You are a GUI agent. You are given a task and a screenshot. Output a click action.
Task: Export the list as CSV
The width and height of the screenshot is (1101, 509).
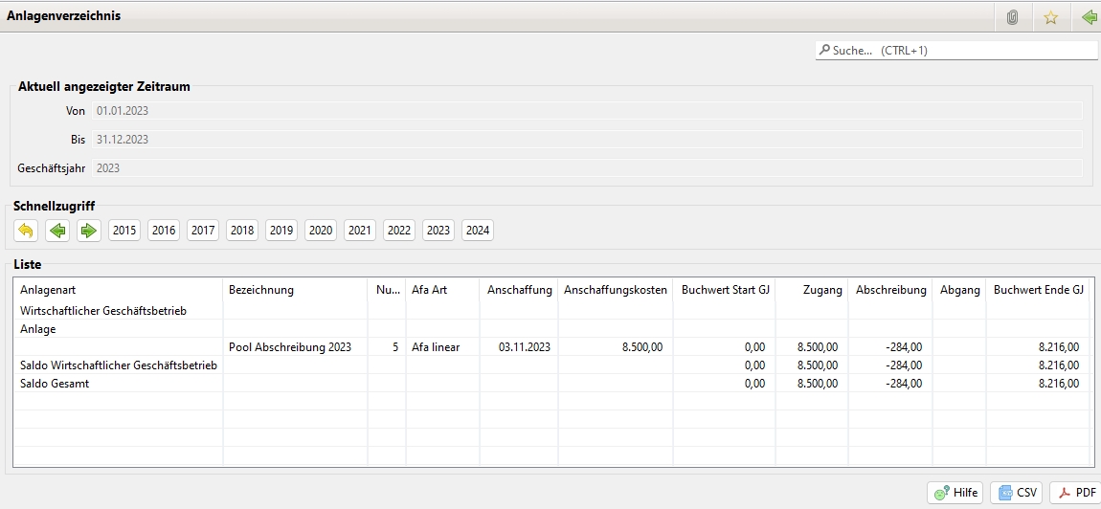[1017, 493]
